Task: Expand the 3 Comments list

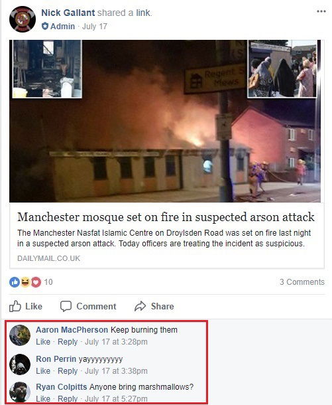Action: 302,282
